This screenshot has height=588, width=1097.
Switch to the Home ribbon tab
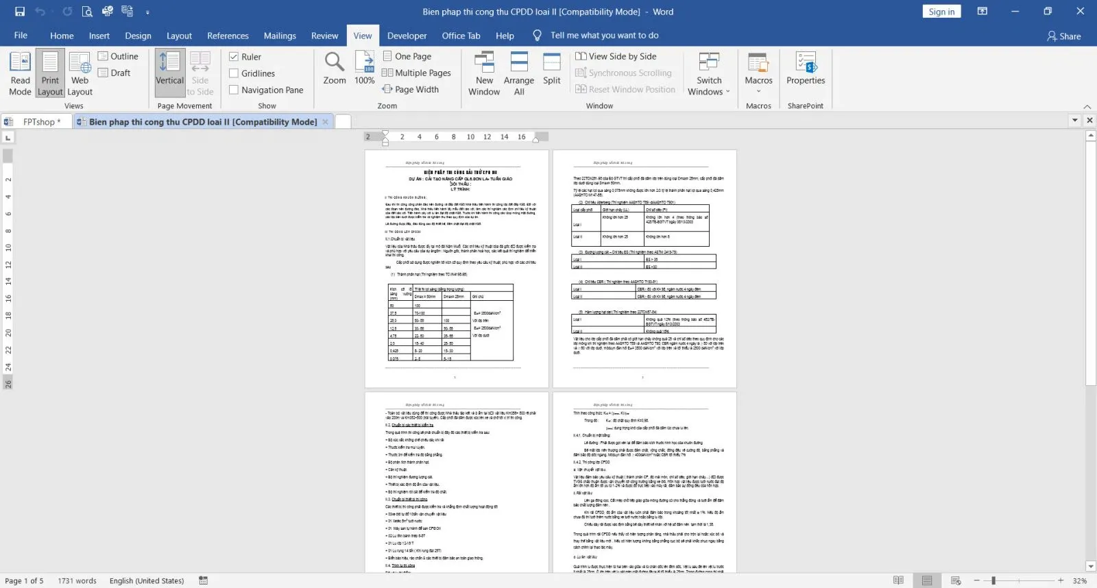62,36
